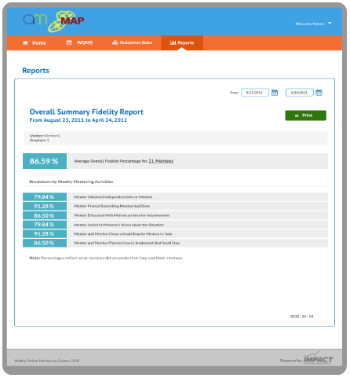Go to the Home tab
This screenshot has height=378, width=350.
[35, 42]
